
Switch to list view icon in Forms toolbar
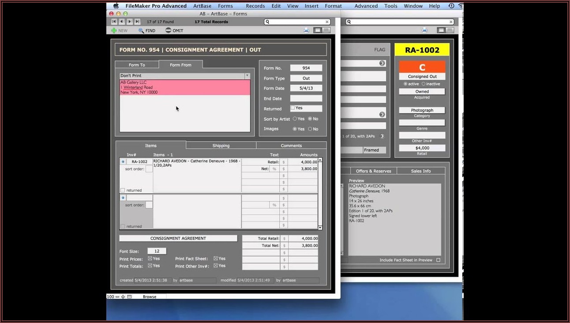pos(326,30)
